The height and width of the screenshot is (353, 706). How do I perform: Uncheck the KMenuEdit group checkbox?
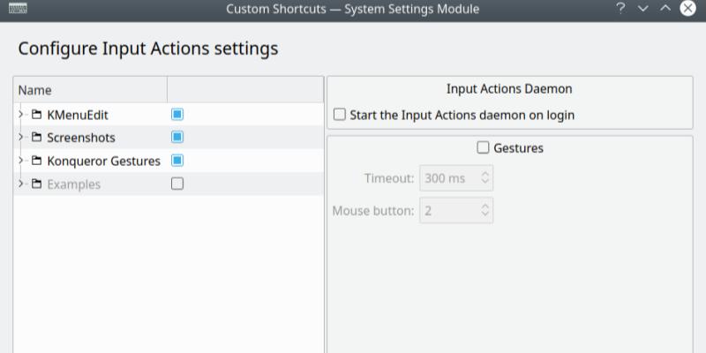[177, 115]
